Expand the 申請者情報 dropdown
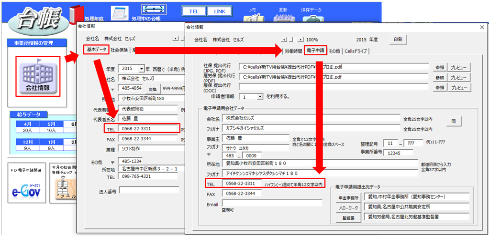490x236 pixels. pos(260,97)
